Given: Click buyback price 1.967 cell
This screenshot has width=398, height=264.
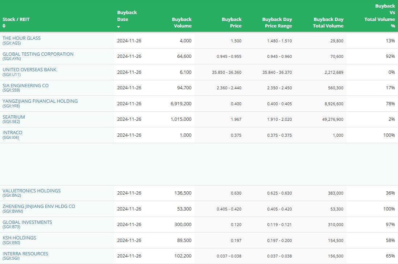Looking at the screenshot, I should click(x=236, y=119).
